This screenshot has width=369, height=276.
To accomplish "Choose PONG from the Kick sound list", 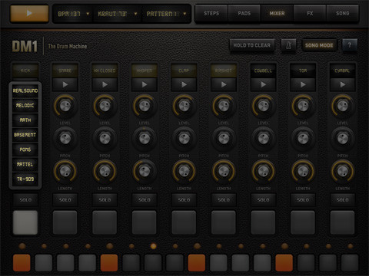I will [x=25, y=149].
